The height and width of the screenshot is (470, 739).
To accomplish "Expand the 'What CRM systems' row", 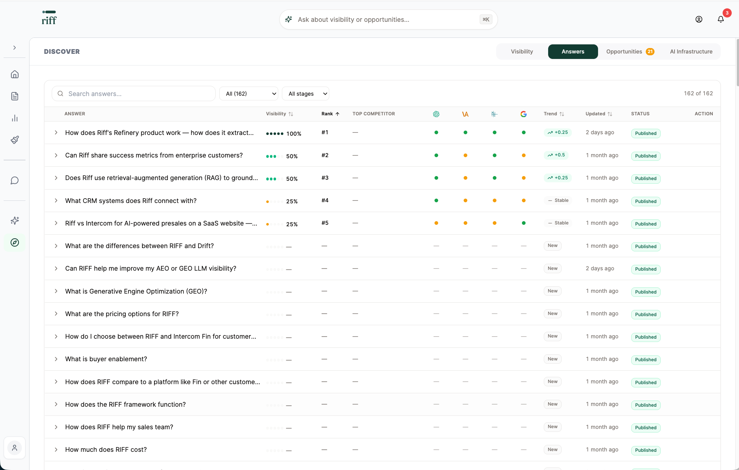I will pos(56,200).
